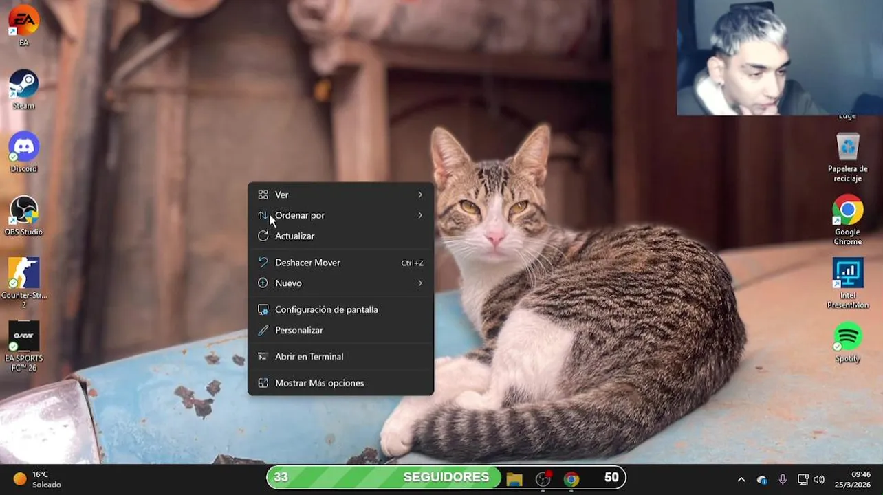This screenshot has width=883, height=495.
Task: Click the streamer webcam overlay
Action: click(780, 58)
